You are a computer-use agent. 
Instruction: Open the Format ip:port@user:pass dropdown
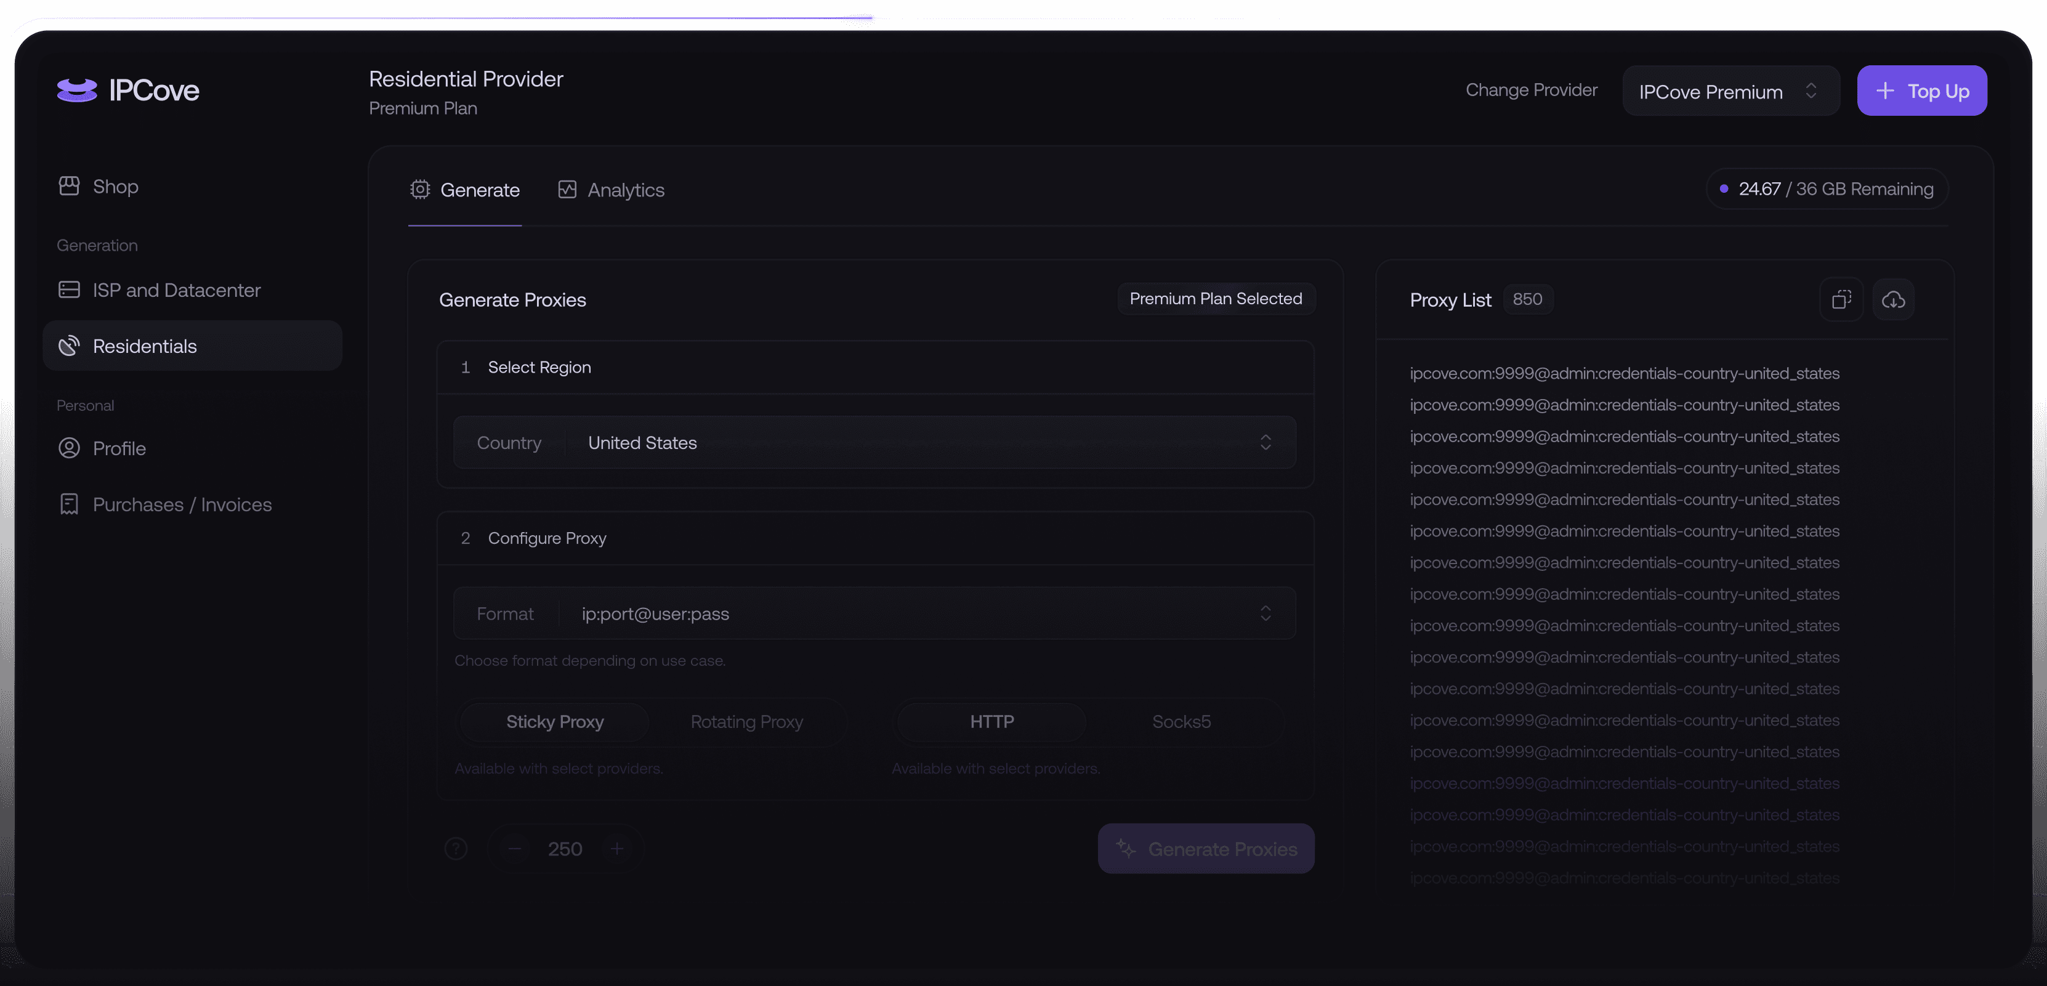point(875,613)
